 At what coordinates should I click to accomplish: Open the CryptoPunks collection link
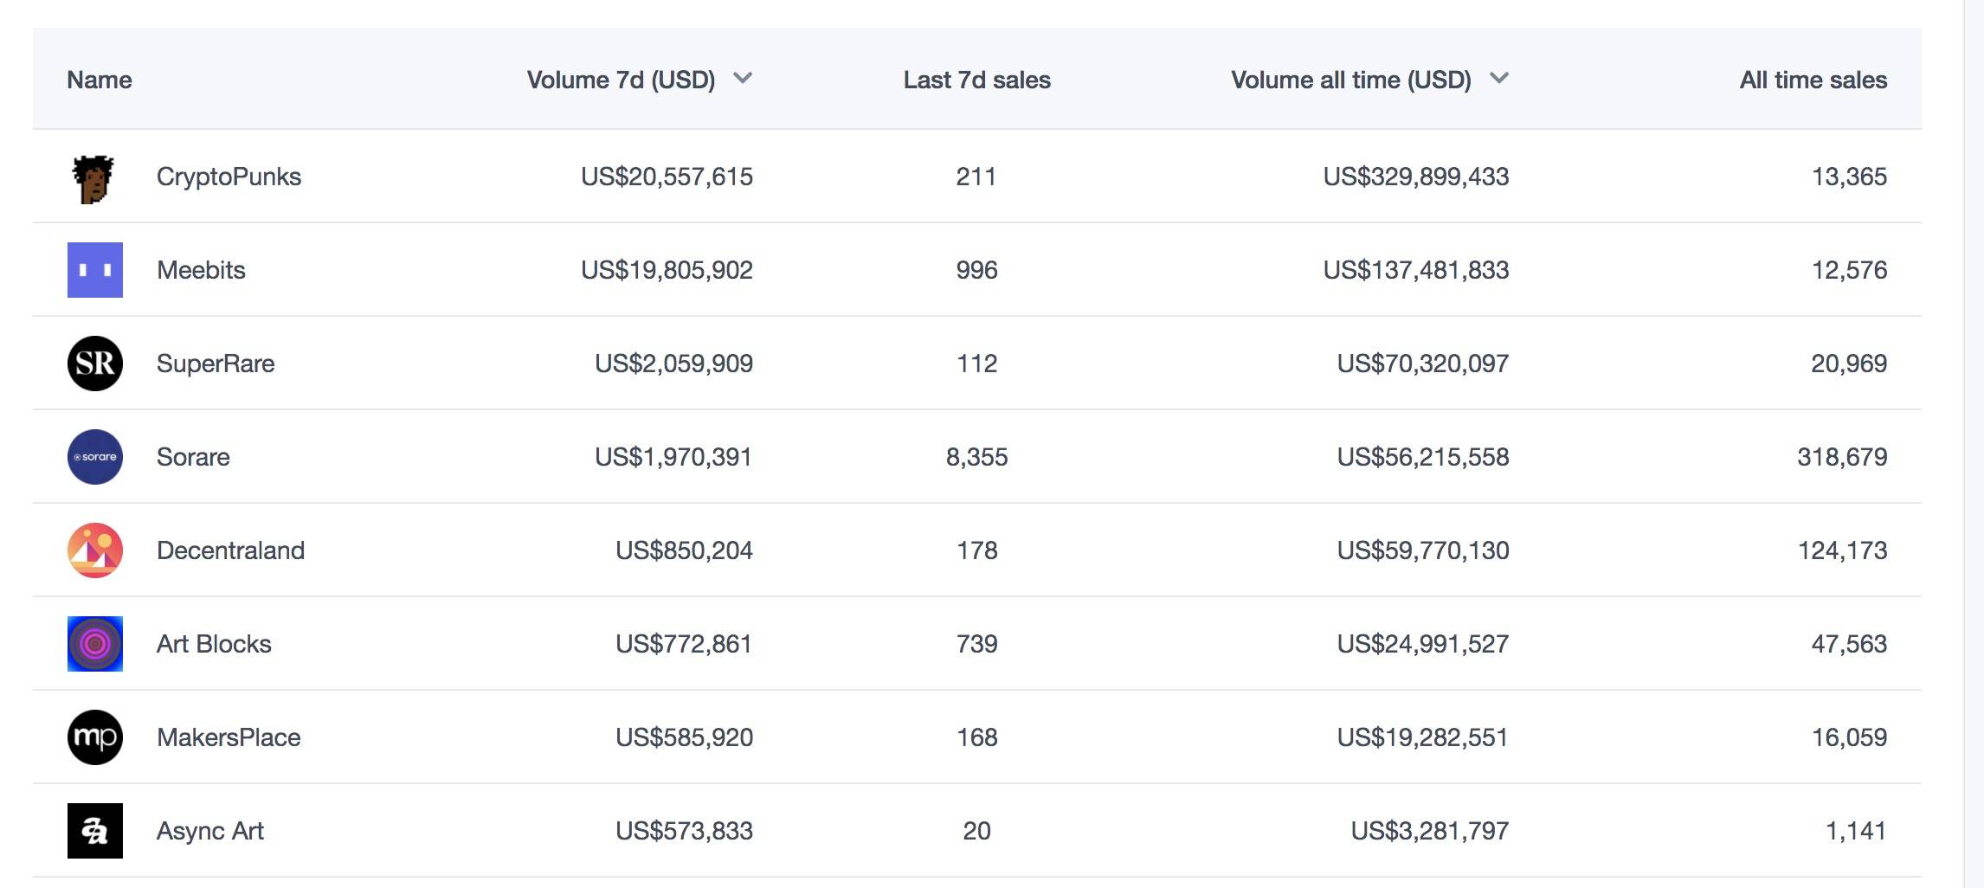point(229,177)
